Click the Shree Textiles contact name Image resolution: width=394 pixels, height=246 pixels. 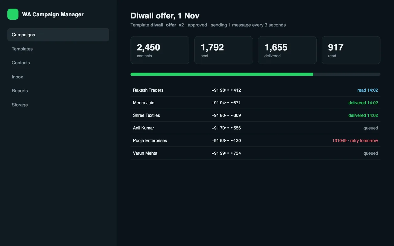(x=147, y=115)
